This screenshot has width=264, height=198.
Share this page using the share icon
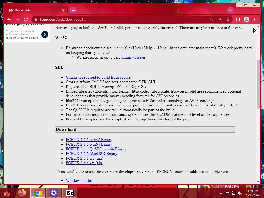point(220,19)
